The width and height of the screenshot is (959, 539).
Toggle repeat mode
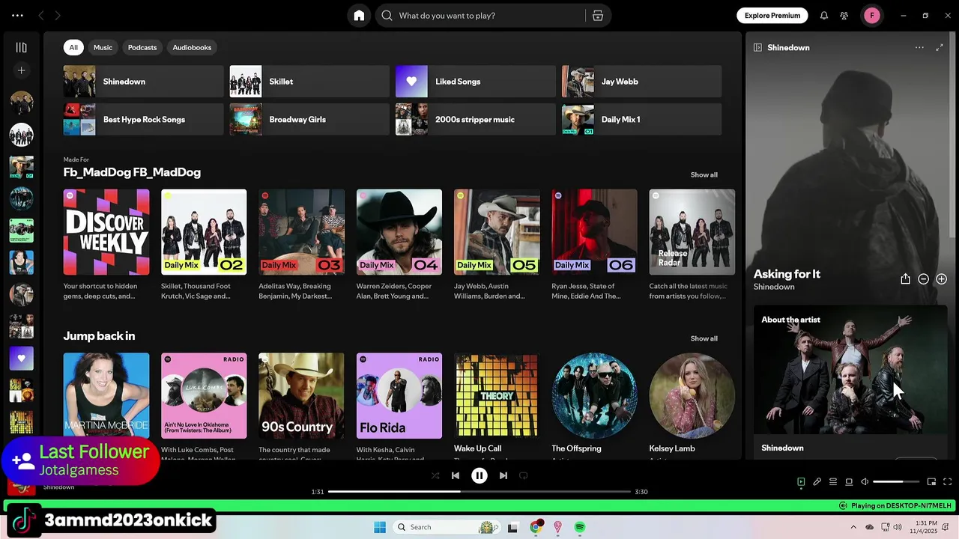tap(524, 475)
